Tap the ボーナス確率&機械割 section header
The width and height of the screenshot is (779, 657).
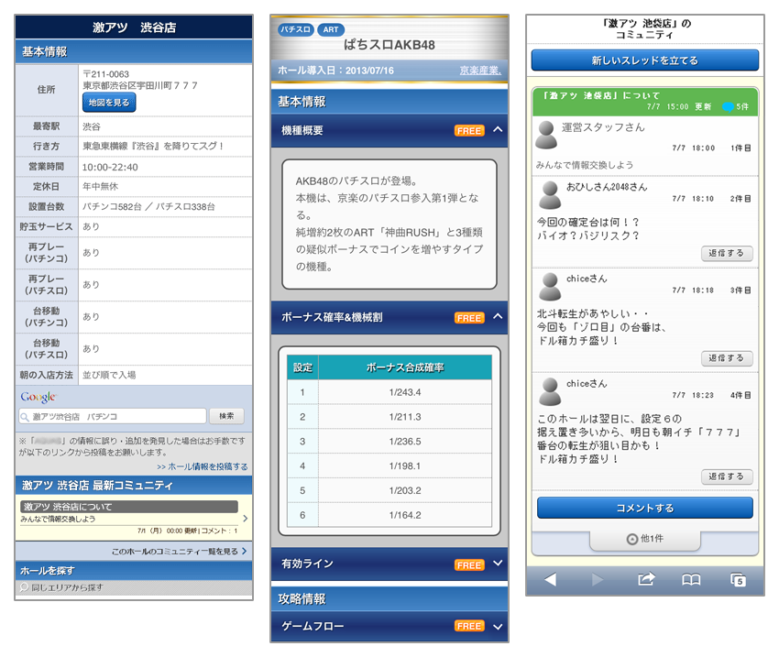(x=389, y=317)
